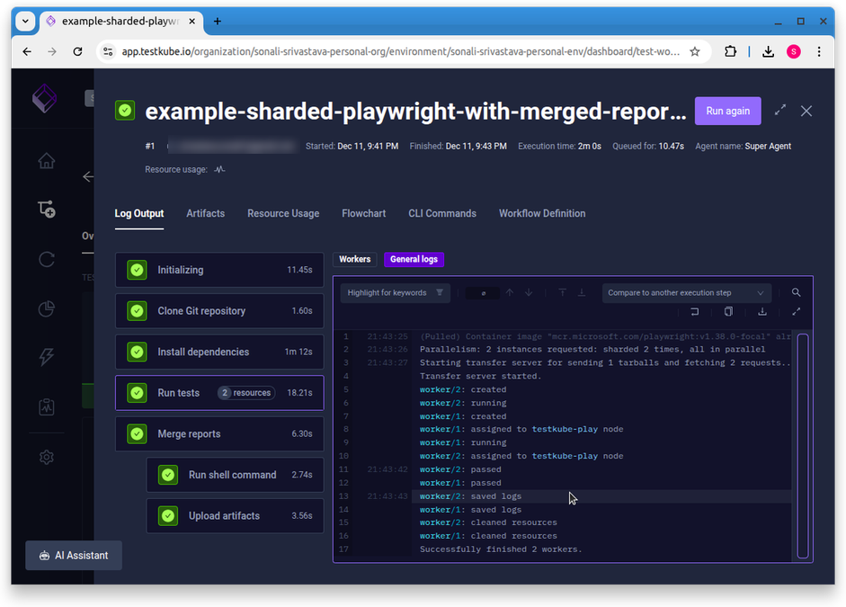Select the Clone Git repository step

219,311
